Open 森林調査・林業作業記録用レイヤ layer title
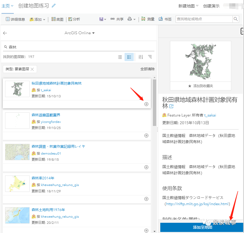The image size is (244, 233). 58,147
